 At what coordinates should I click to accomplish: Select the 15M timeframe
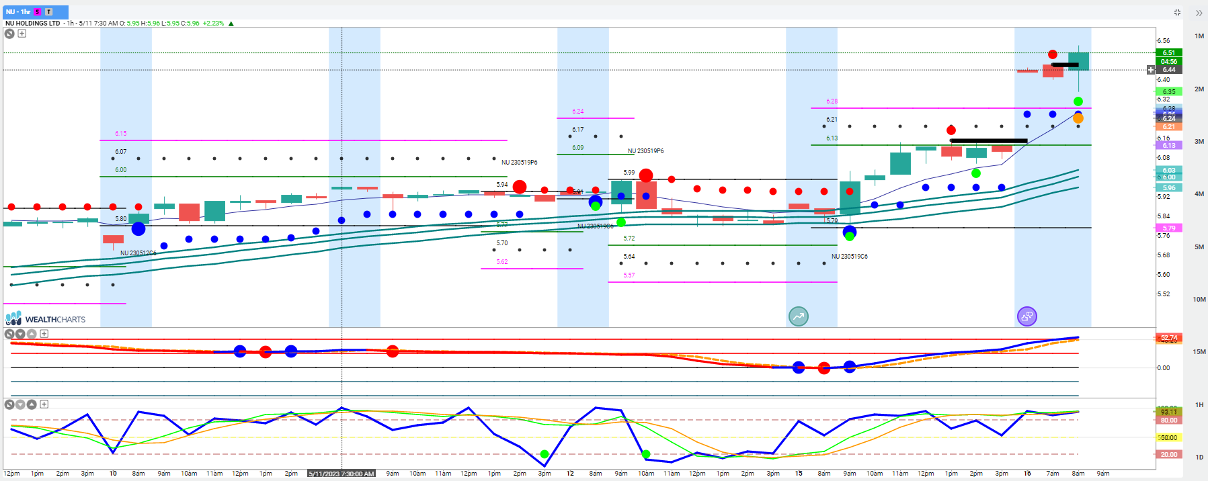point(1199,351)
